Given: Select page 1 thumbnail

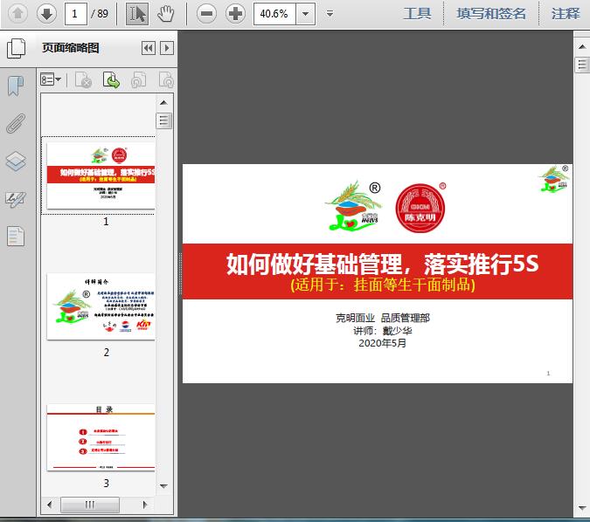Looking at the screenshot, I should coord(101,175).
